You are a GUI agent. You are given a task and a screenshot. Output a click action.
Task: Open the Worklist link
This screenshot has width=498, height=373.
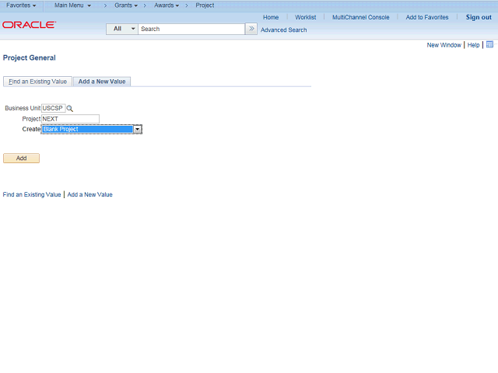pyautogui.click(x=306, y=17)
